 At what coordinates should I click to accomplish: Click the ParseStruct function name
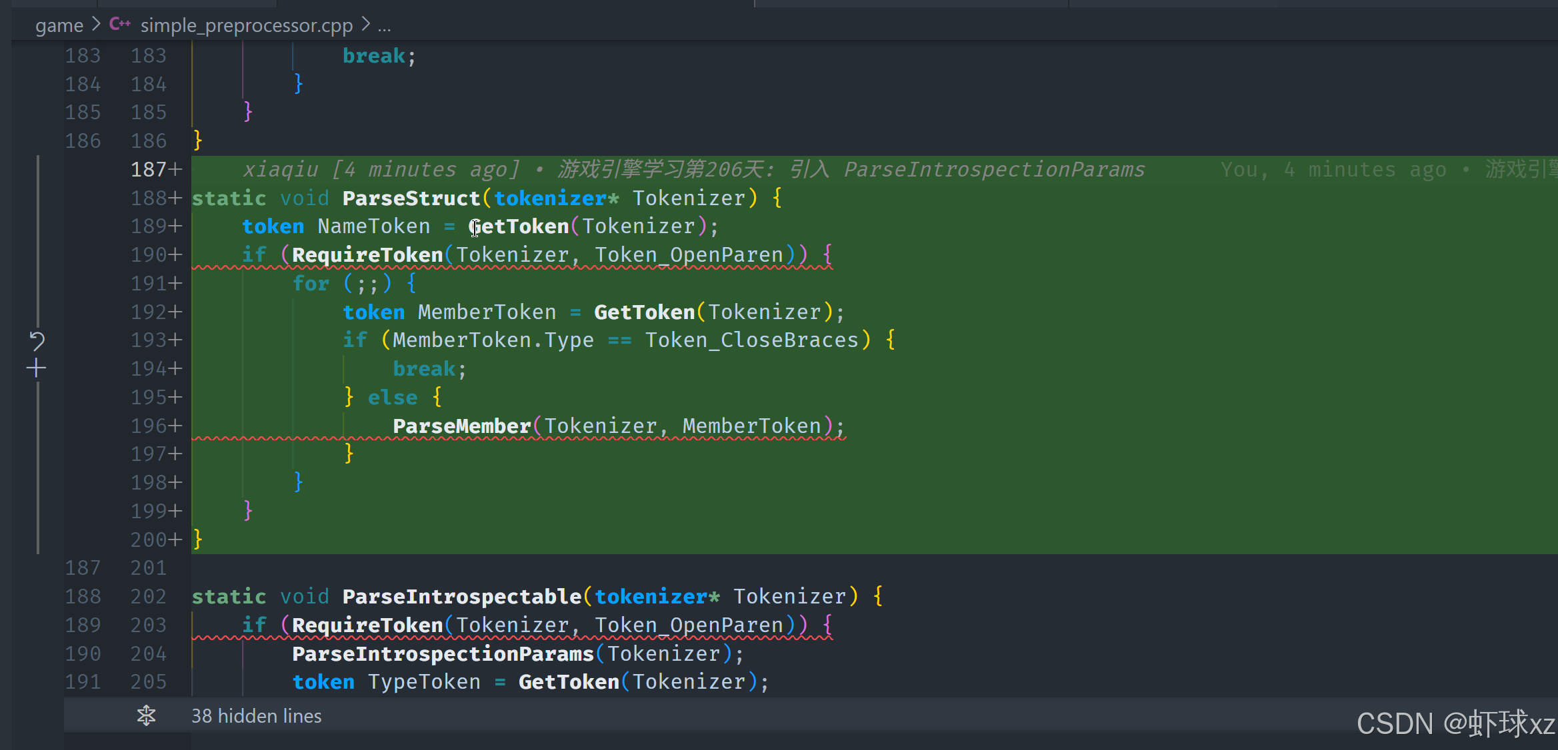click(411, 198)
